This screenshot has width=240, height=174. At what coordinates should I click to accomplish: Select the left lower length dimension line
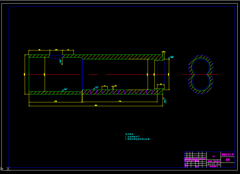tap(55, 102)
